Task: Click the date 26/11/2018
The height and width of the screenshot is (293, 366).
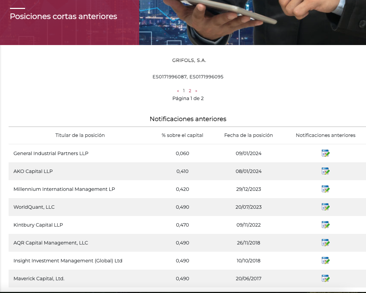Action: pos(248,243)
